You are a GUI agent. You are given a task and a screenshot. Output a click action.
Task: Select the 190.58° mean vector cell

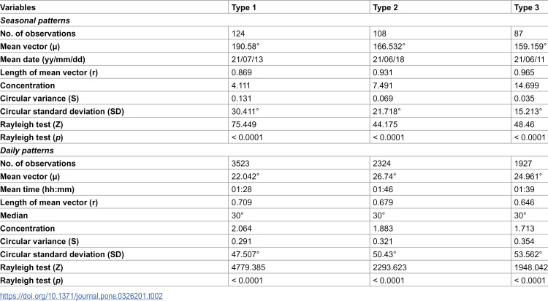pos(246,47)
